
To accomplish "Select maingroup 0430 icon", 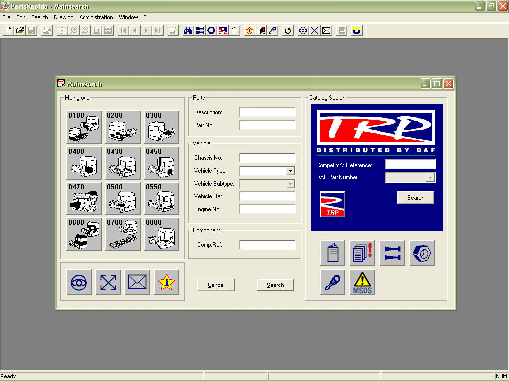I will click(123, 163).
